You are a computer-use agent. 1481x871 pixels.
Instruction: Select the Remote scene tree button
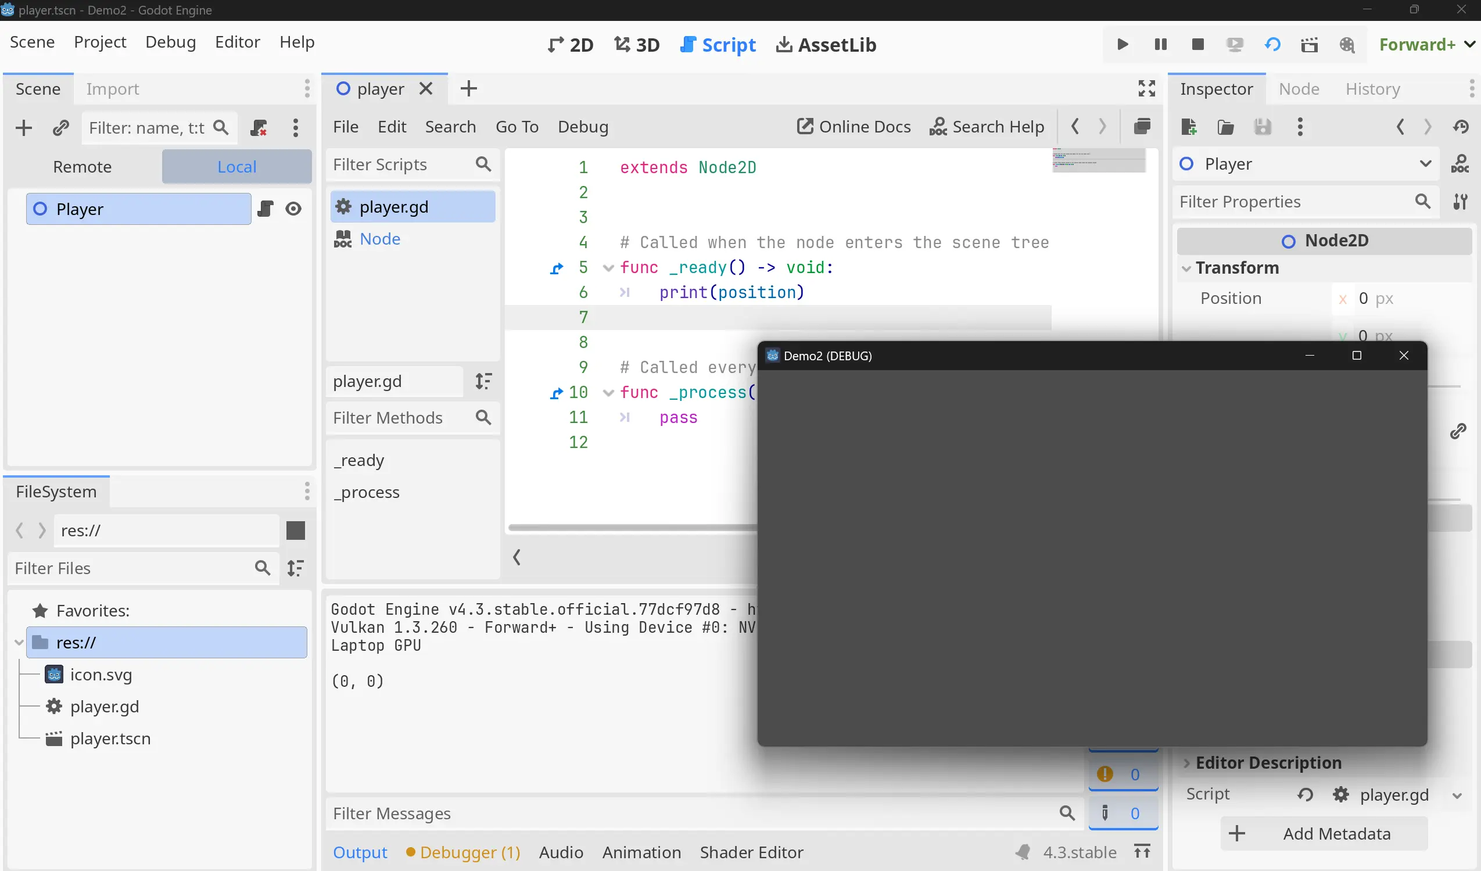83,167
